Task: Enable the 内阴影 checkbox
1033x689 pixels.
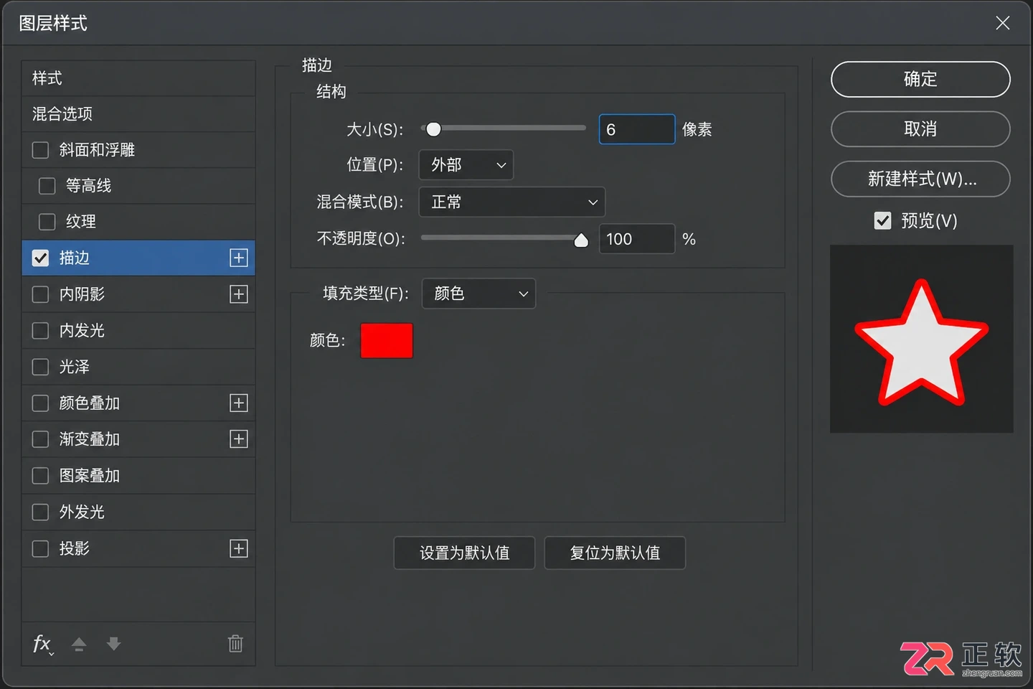Action: pyautogui.click(x=40, y=294)
